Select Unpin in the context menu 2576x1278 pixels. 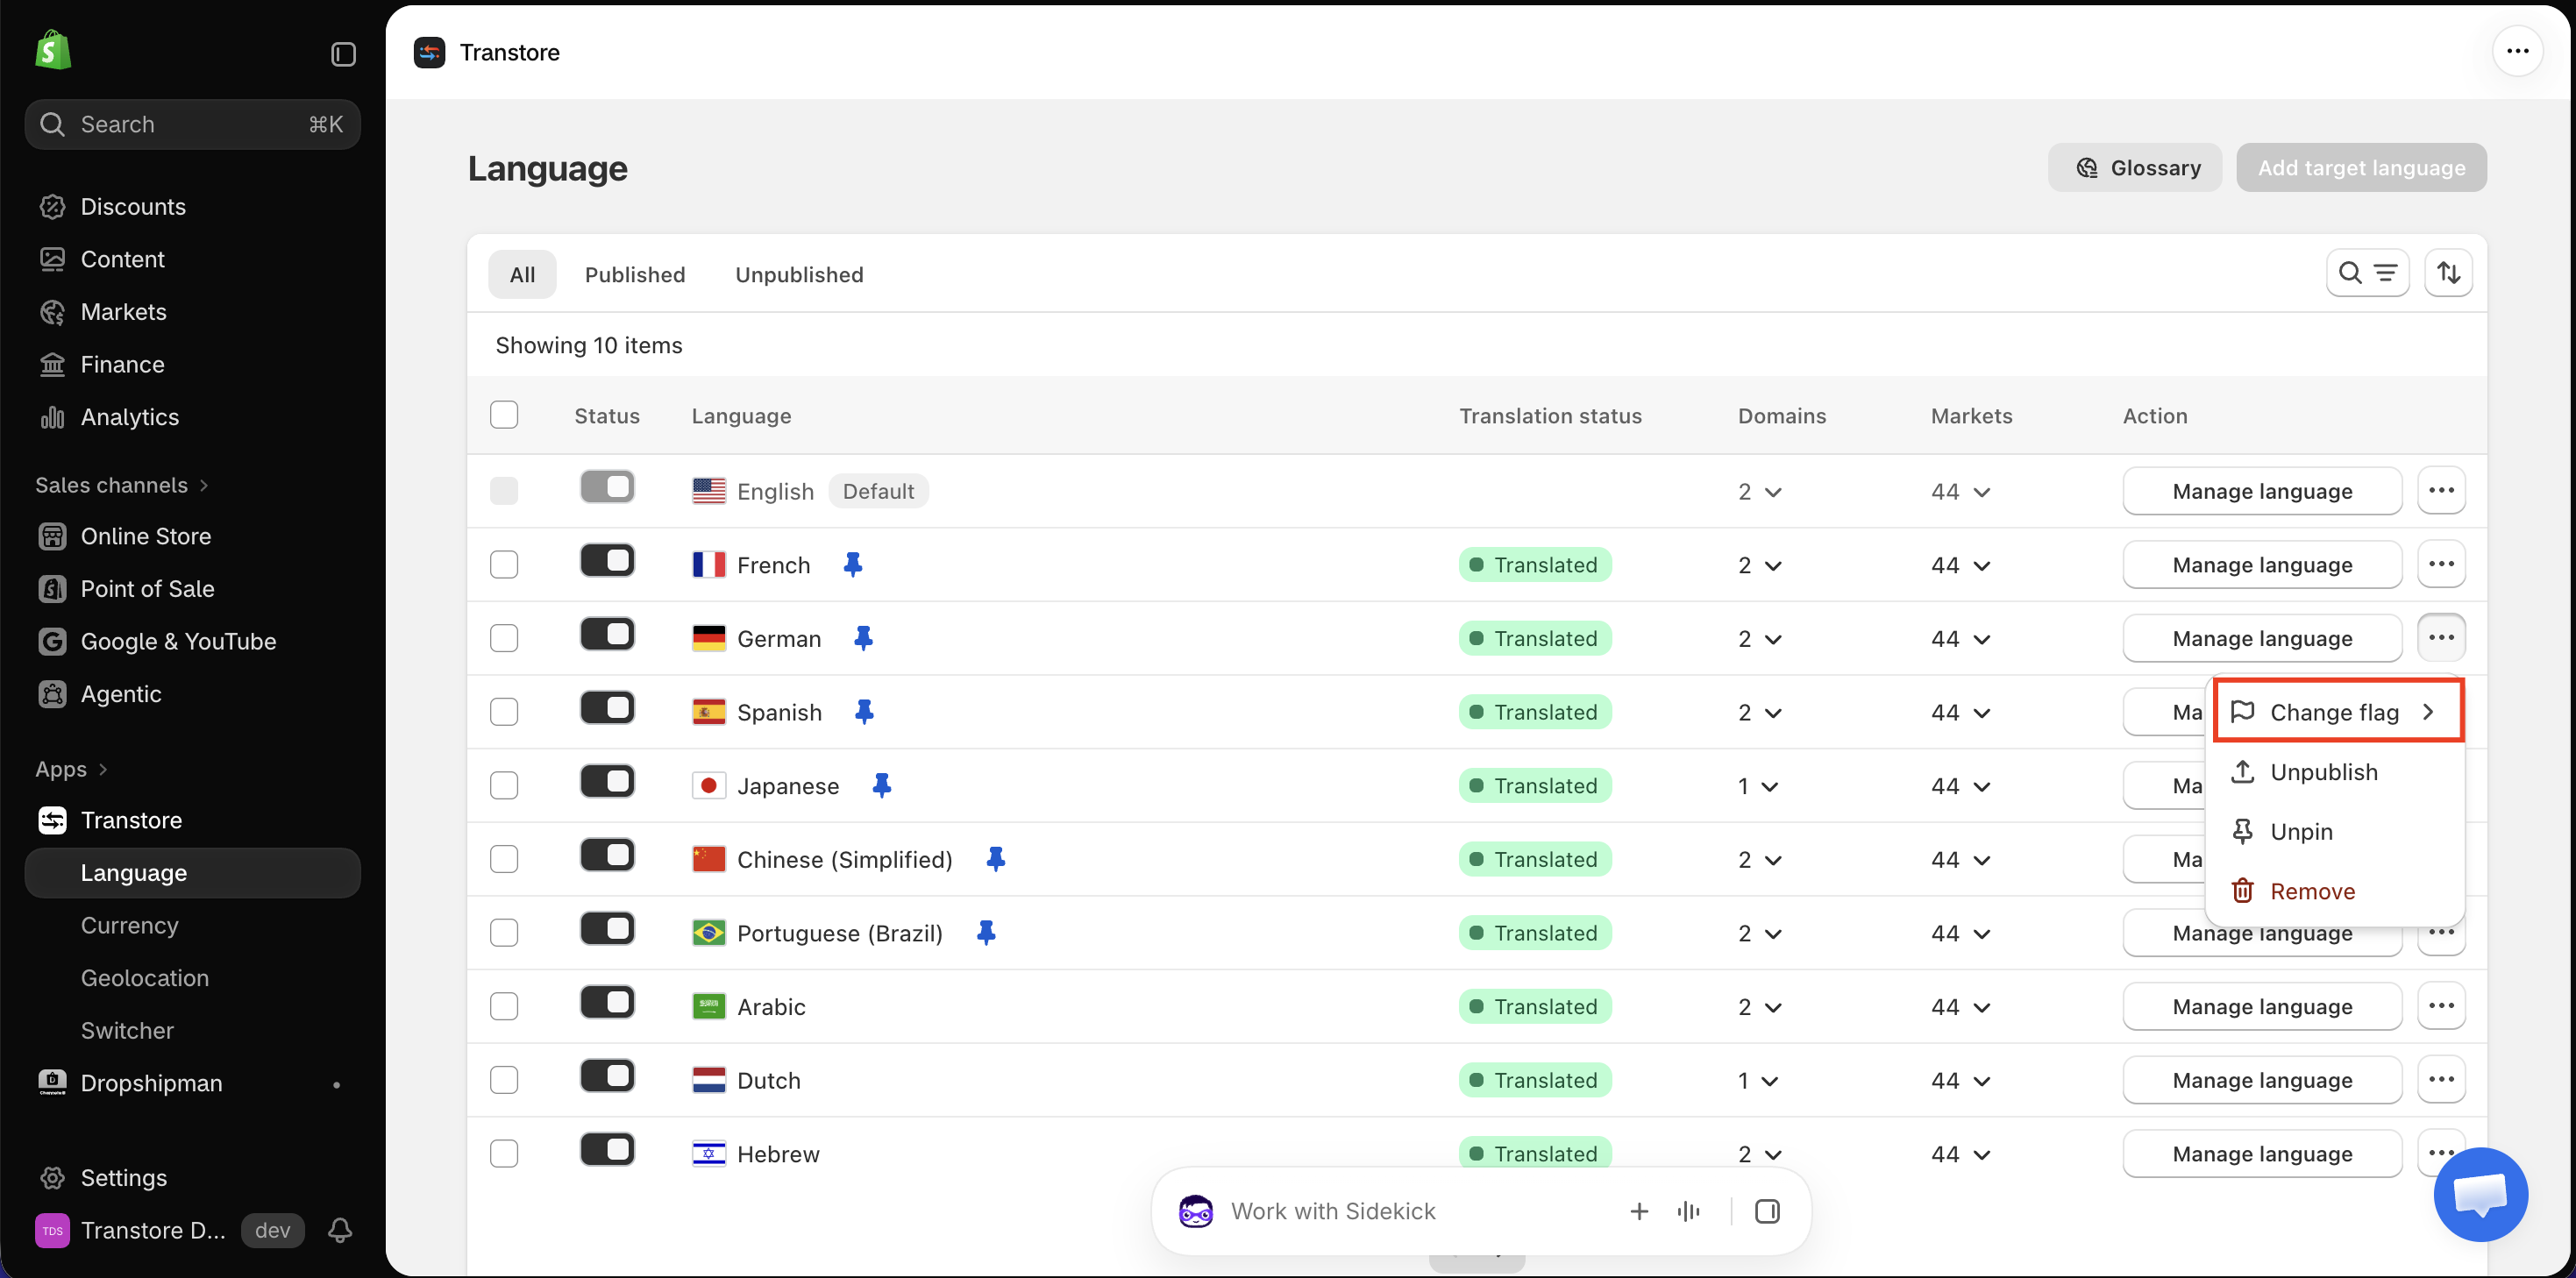[x=2336, y=831]
